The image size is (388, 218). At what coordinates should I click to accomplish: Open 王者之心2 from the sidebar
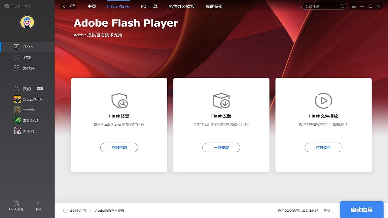pos(27,120)
